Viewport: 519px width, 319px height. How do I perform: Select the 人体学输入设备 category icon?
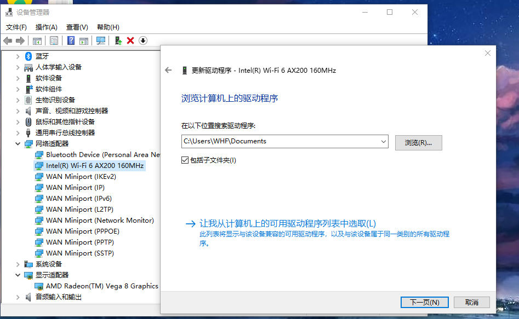click(28, 67)
